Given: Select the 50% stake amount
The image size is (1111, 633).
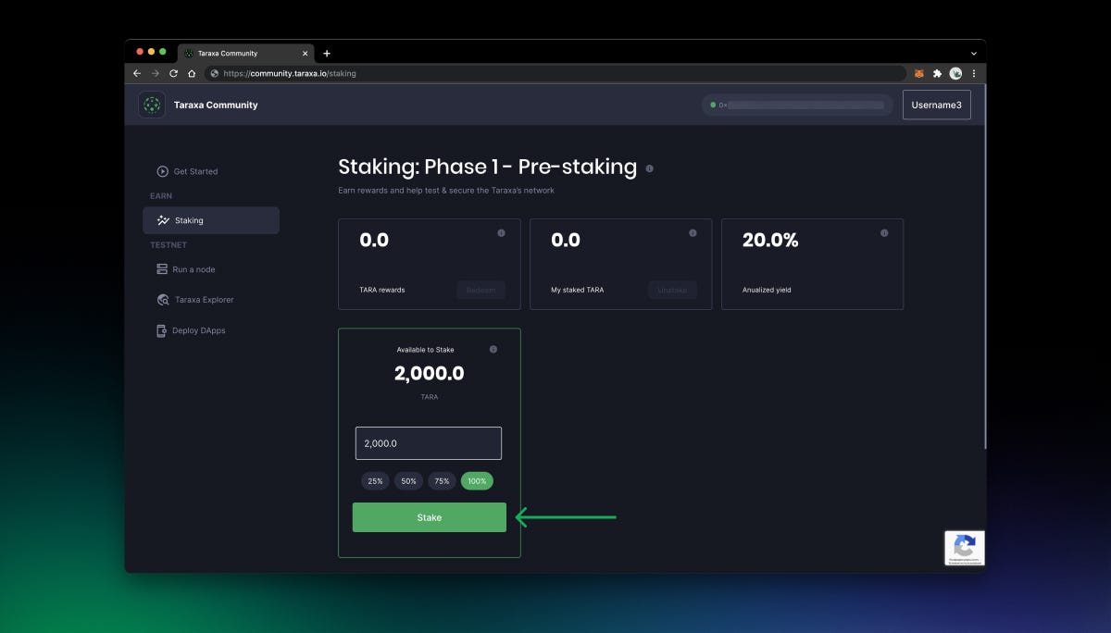Looking at the screenshot, I should coord(408,481).
